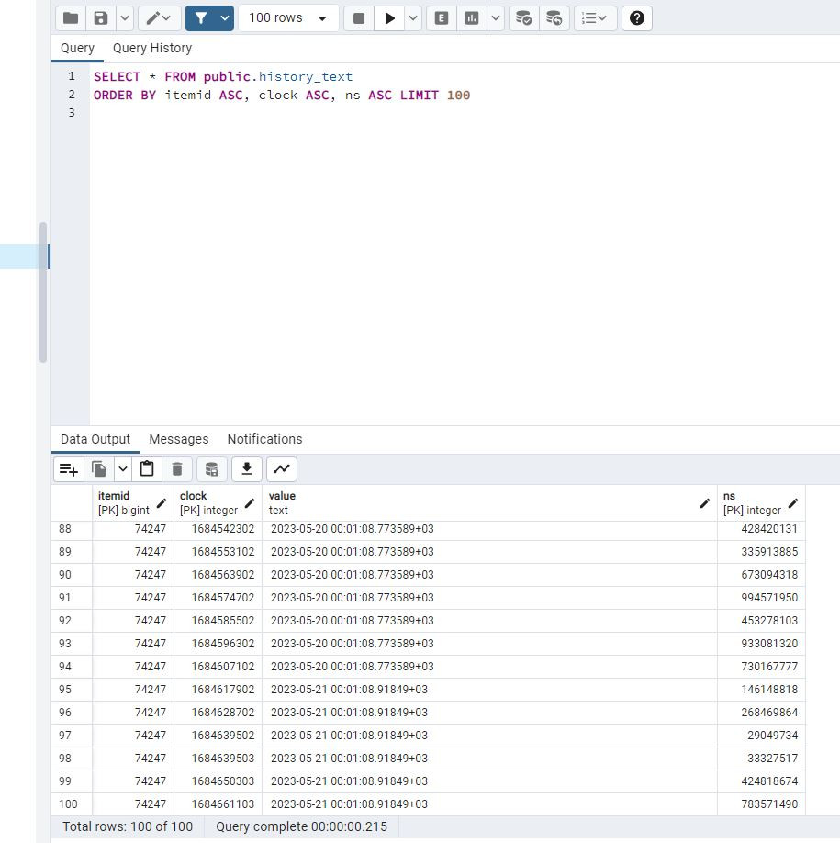Click the Open File folder icon

tap(71, 18)
